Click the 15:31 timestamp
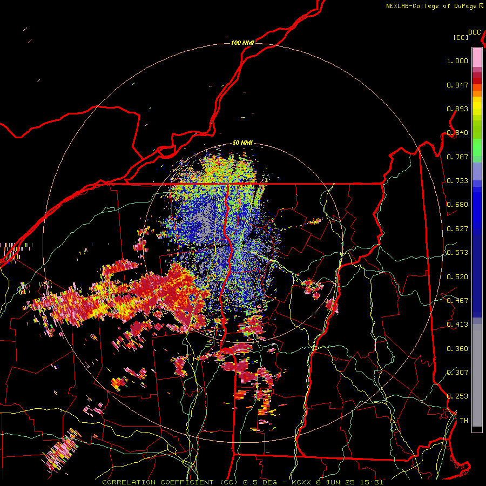The width and height of the screenshot is (486, 486). coord(372,482)
